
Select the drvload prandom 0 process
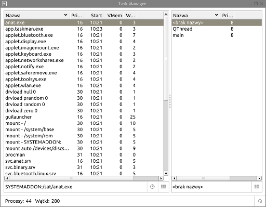click(x=84, y=98)
